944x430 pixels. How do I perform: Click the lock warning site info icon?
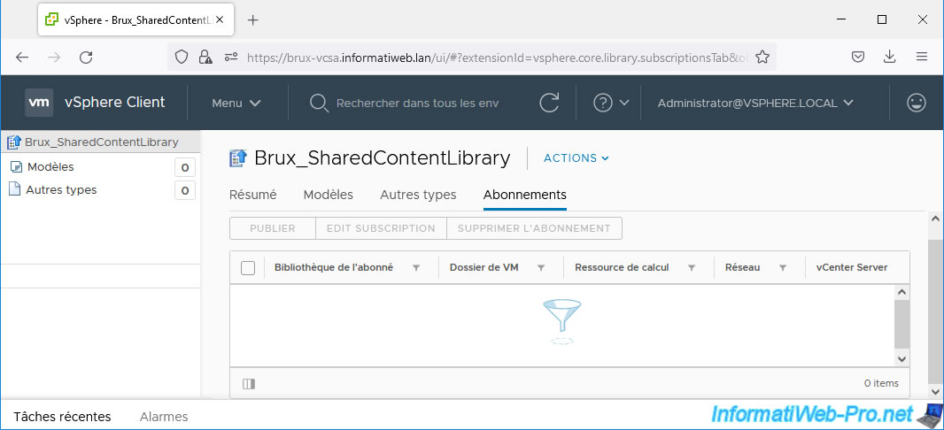(205, 58)
